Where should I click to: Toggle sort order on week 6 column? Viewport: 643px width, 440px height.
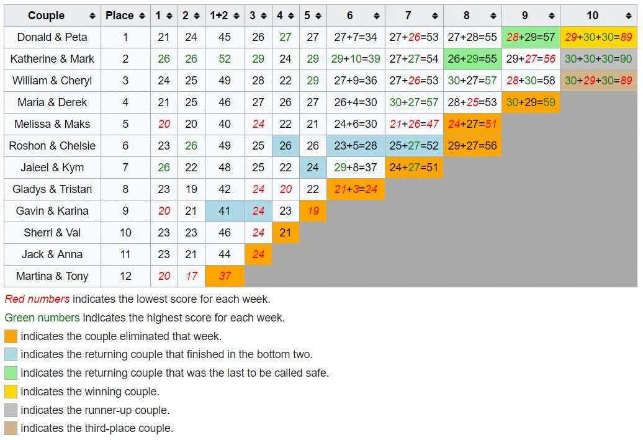click(x=377, y=16)
